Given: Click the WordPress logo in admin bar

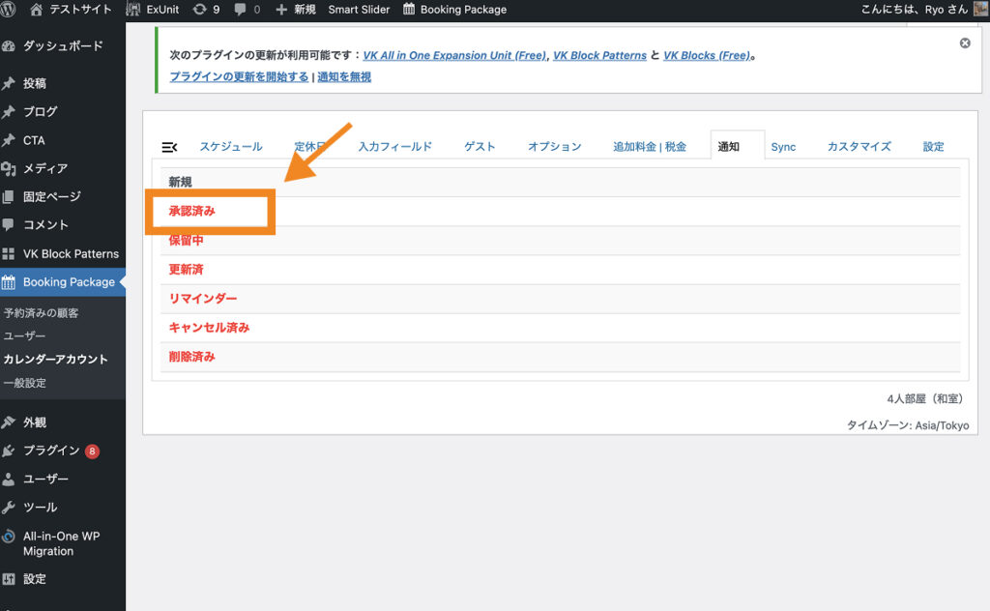Looking at the screenshot, I should click(x=9, y=10).
